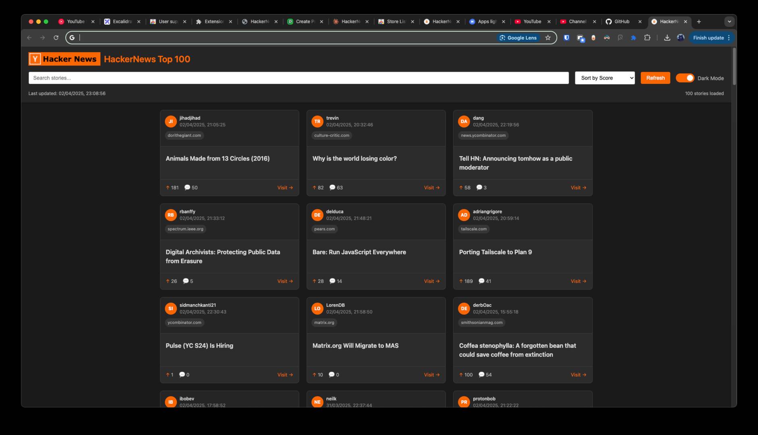Image resolution: width=758 pixels, height=435 pixels.
Task: Open the Sort by Score dropdown
Action: 604,78
